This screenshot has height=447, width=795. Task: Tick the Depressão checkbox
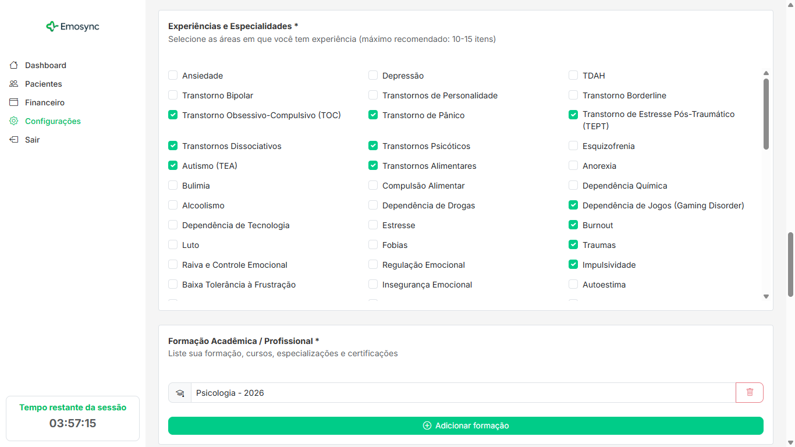tap(373, 75)
